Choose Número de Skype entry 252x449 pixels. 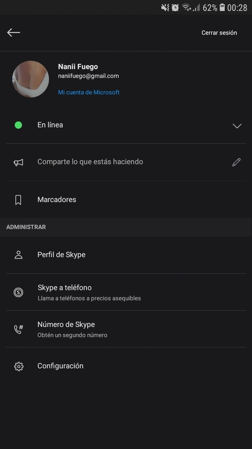[126, 329]
